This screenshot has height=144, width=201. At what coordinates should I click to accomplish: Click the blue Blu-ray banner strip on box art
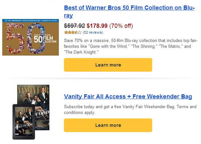30,20
